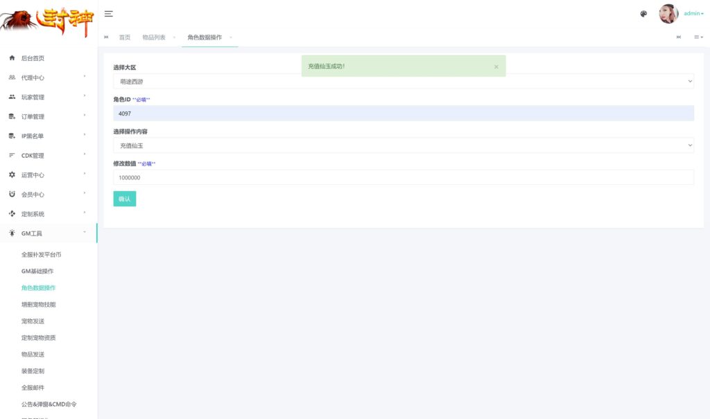Image resolution: width=710 pixels, height=419 pixels.
Task: Open the admin user dropdown
Action: coord(693,14)
